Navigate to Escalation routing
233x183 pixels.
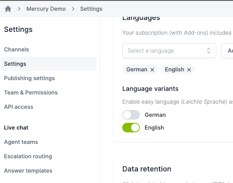(28, 156)
